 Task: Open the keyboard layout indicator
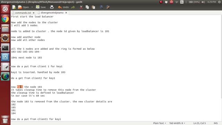(x=182, y=2)
